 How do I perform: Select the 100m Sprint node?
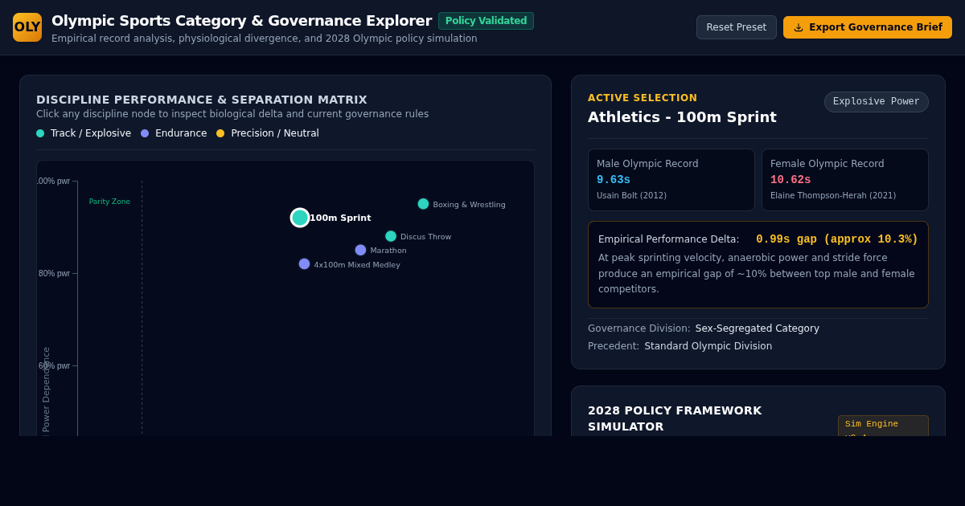(300, 218)
